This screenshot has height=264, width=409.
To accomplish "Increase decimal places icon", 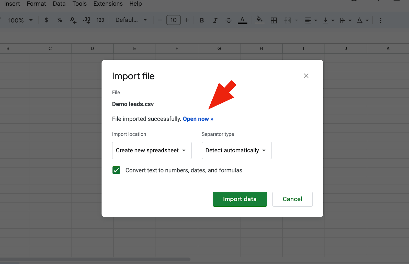I will pos(87,20).
